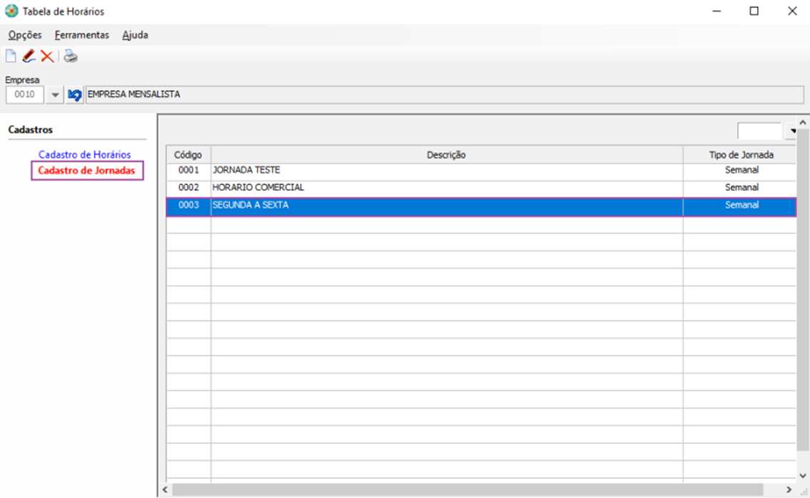Sort by the Código column header
The width and height of the screenshot is (810, 498).
188,155
